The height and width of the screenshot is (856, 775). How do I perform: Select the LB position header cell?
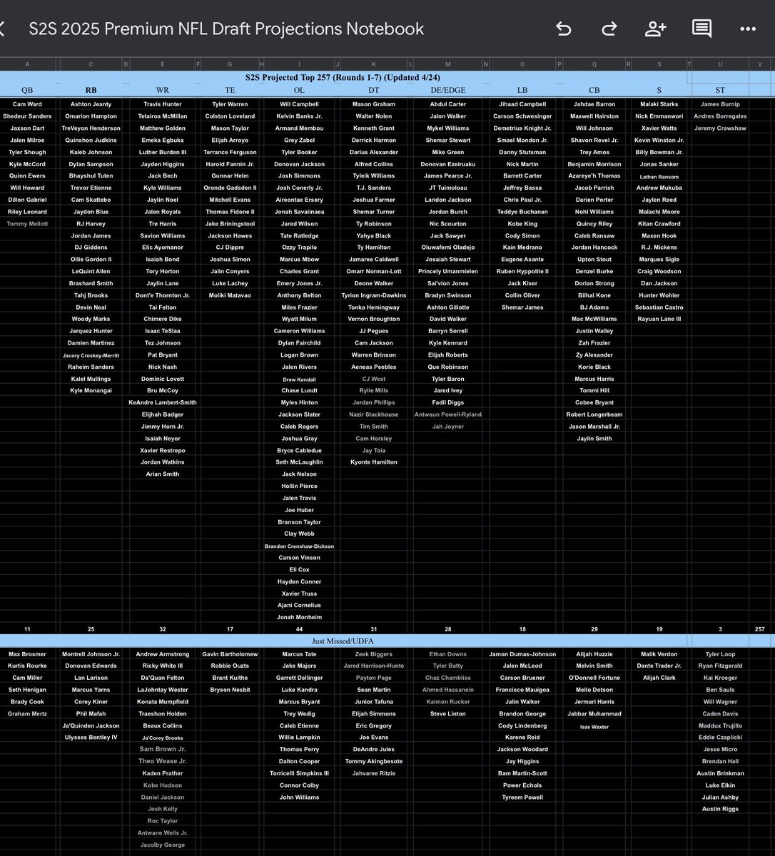coord(522,90)
